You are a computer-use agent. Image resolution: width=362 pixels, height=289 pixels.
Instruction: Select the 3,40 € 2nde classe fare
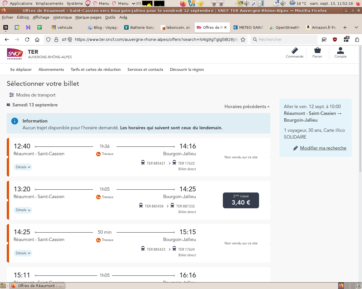241,200
